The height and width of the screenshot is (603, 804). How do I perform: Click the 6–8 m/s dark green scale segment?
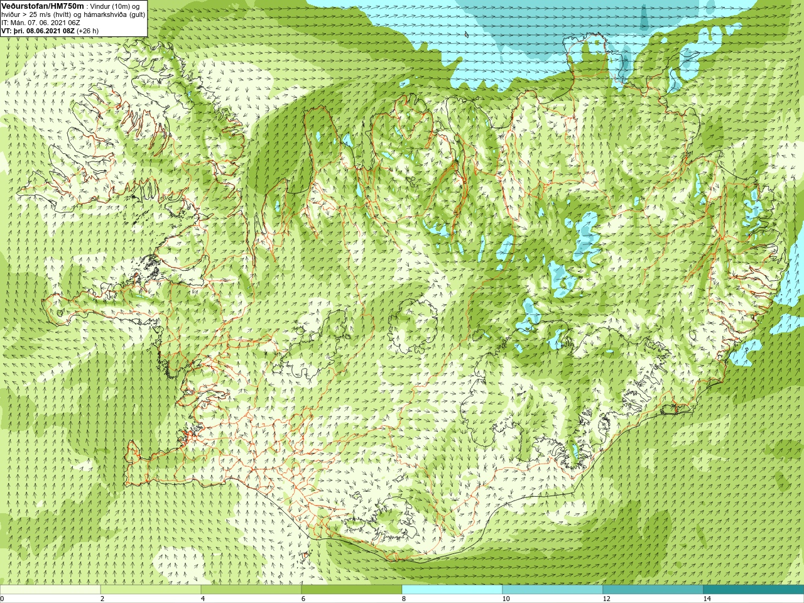352,590
